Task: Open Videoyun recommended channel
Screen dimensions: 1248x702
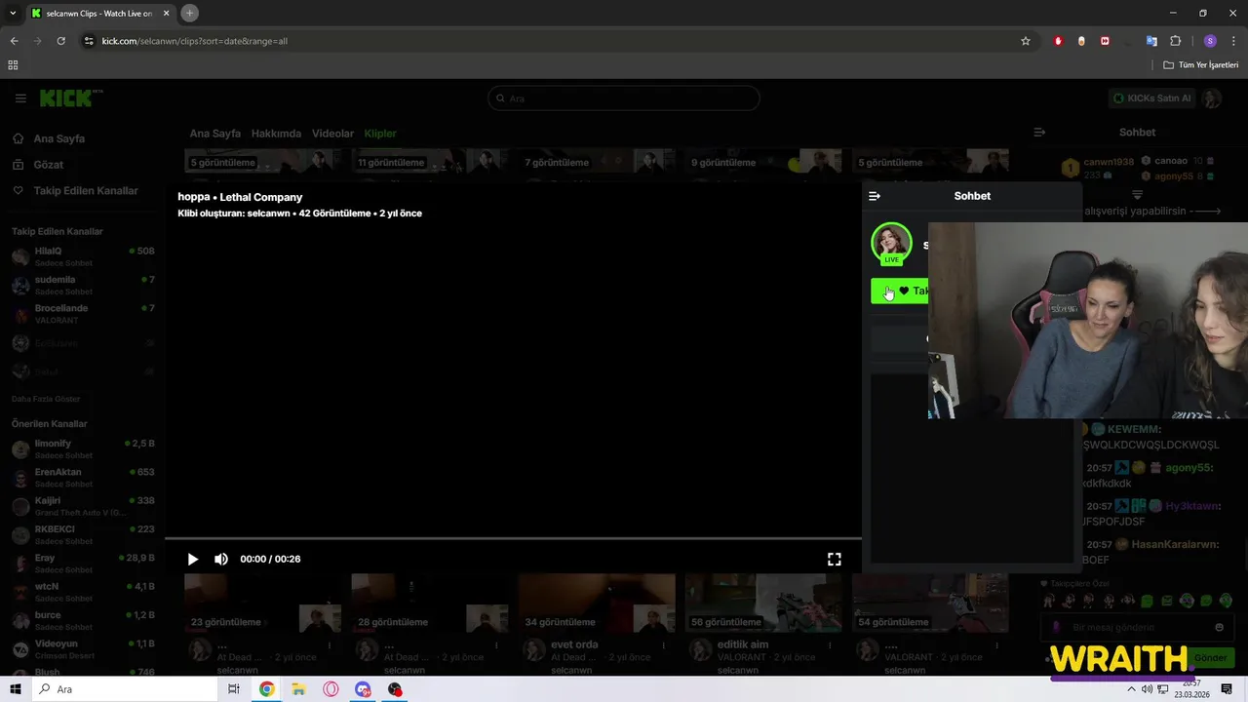Action: 83,649
